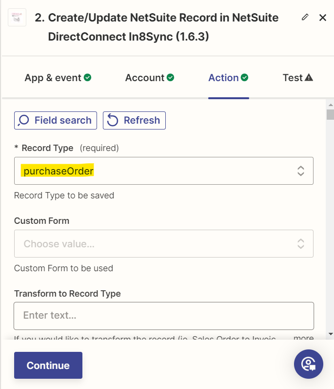Click the scrollbar up arrow

[x=330, y=105]
